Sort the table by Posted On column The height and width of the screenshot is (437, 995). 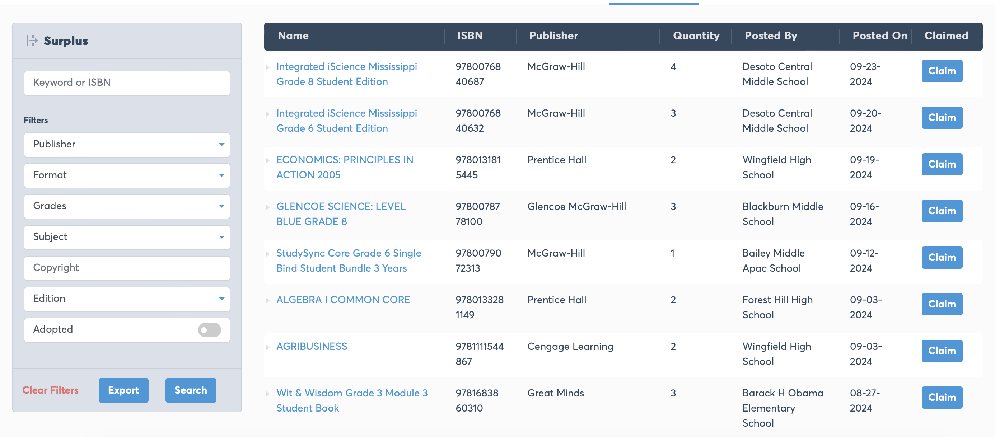[x=880, y=36]
